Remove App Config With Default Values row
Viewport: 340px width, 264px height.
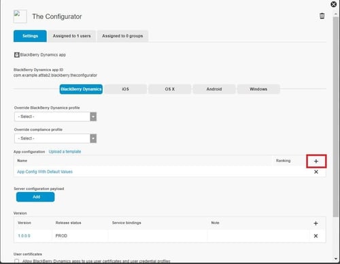316,172
